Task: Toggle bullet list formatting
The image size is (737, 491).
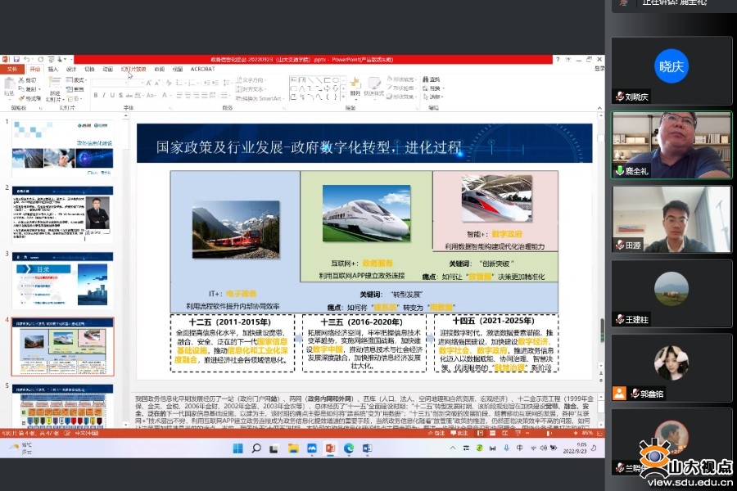Action: (180, 83)
